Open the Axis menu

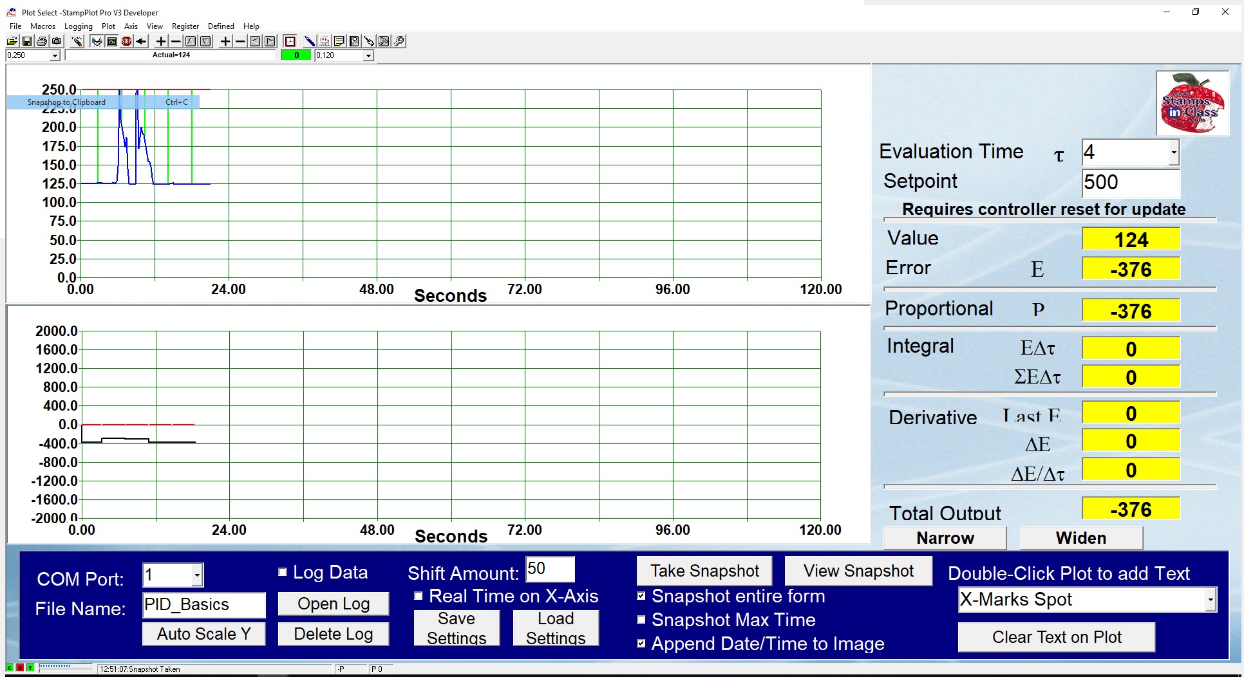(131, 26)
